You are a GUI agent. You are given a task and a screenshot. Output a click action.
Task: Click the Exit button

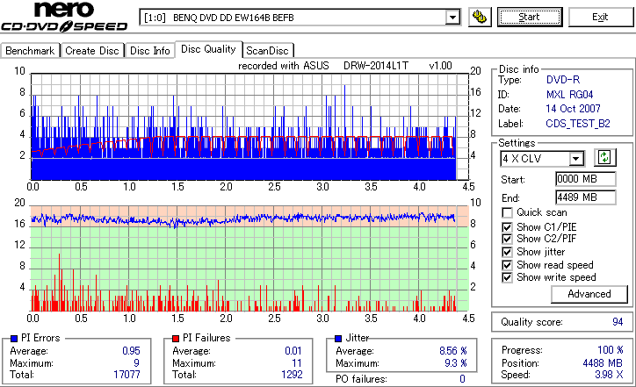point(600,17)
